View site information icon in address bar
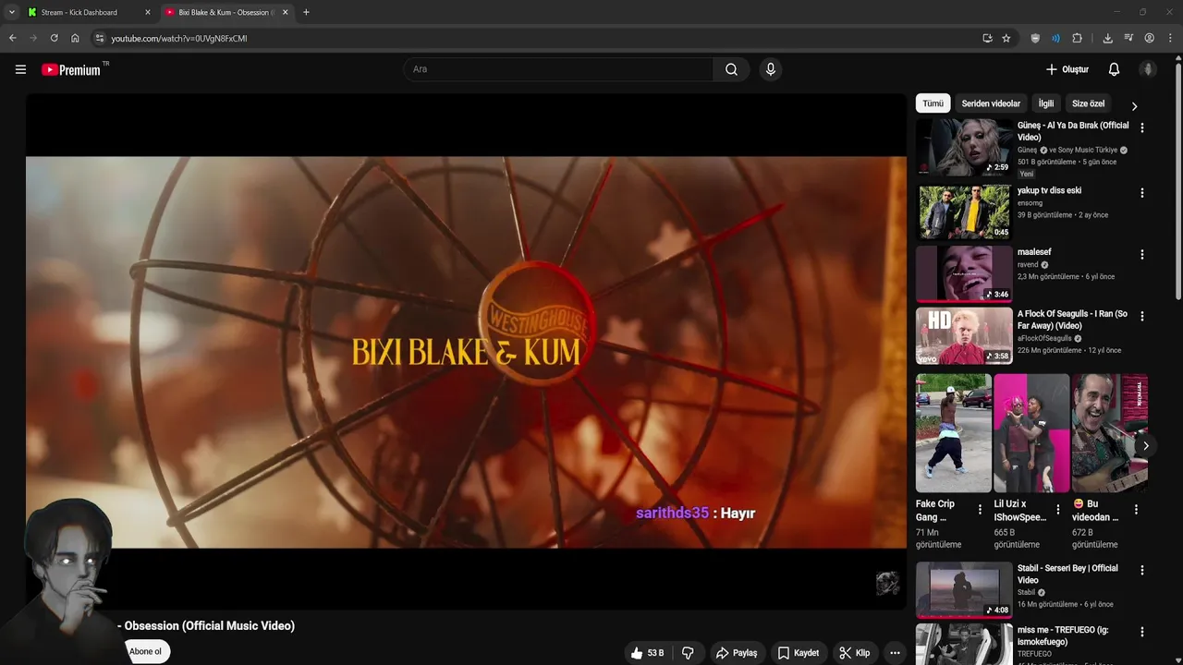The height and width of the screenshot is (665, 1183). click(x=100, y=38)
